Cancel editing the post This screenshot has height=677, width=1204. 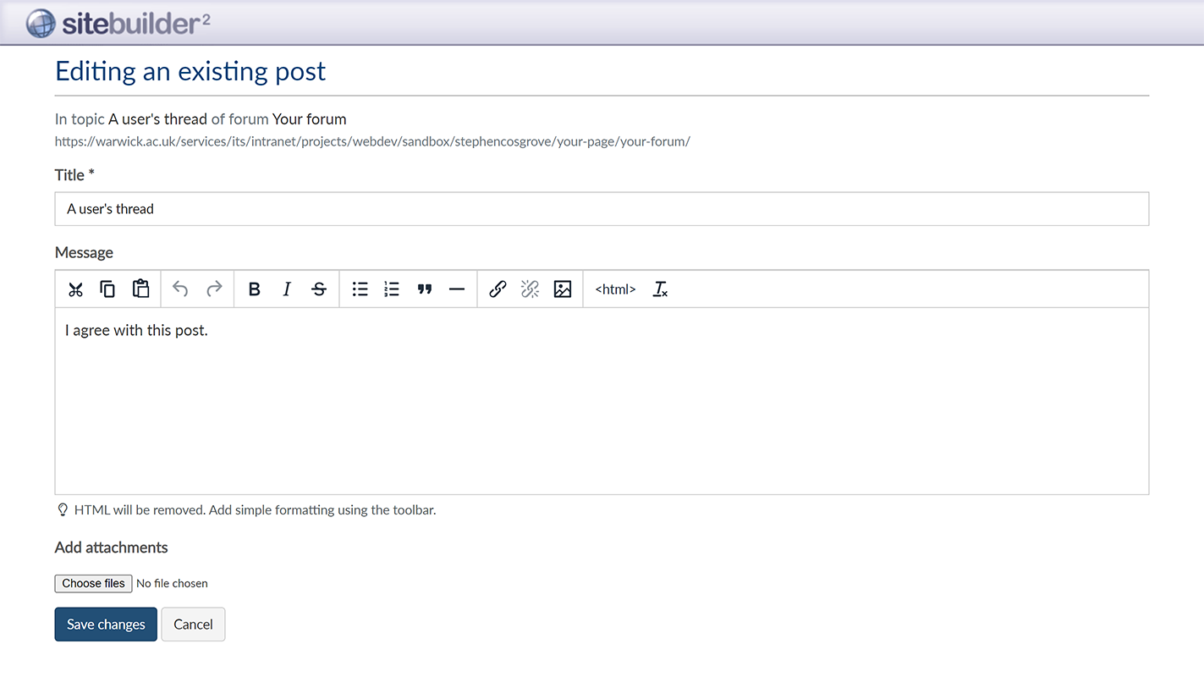coord(193,624)
